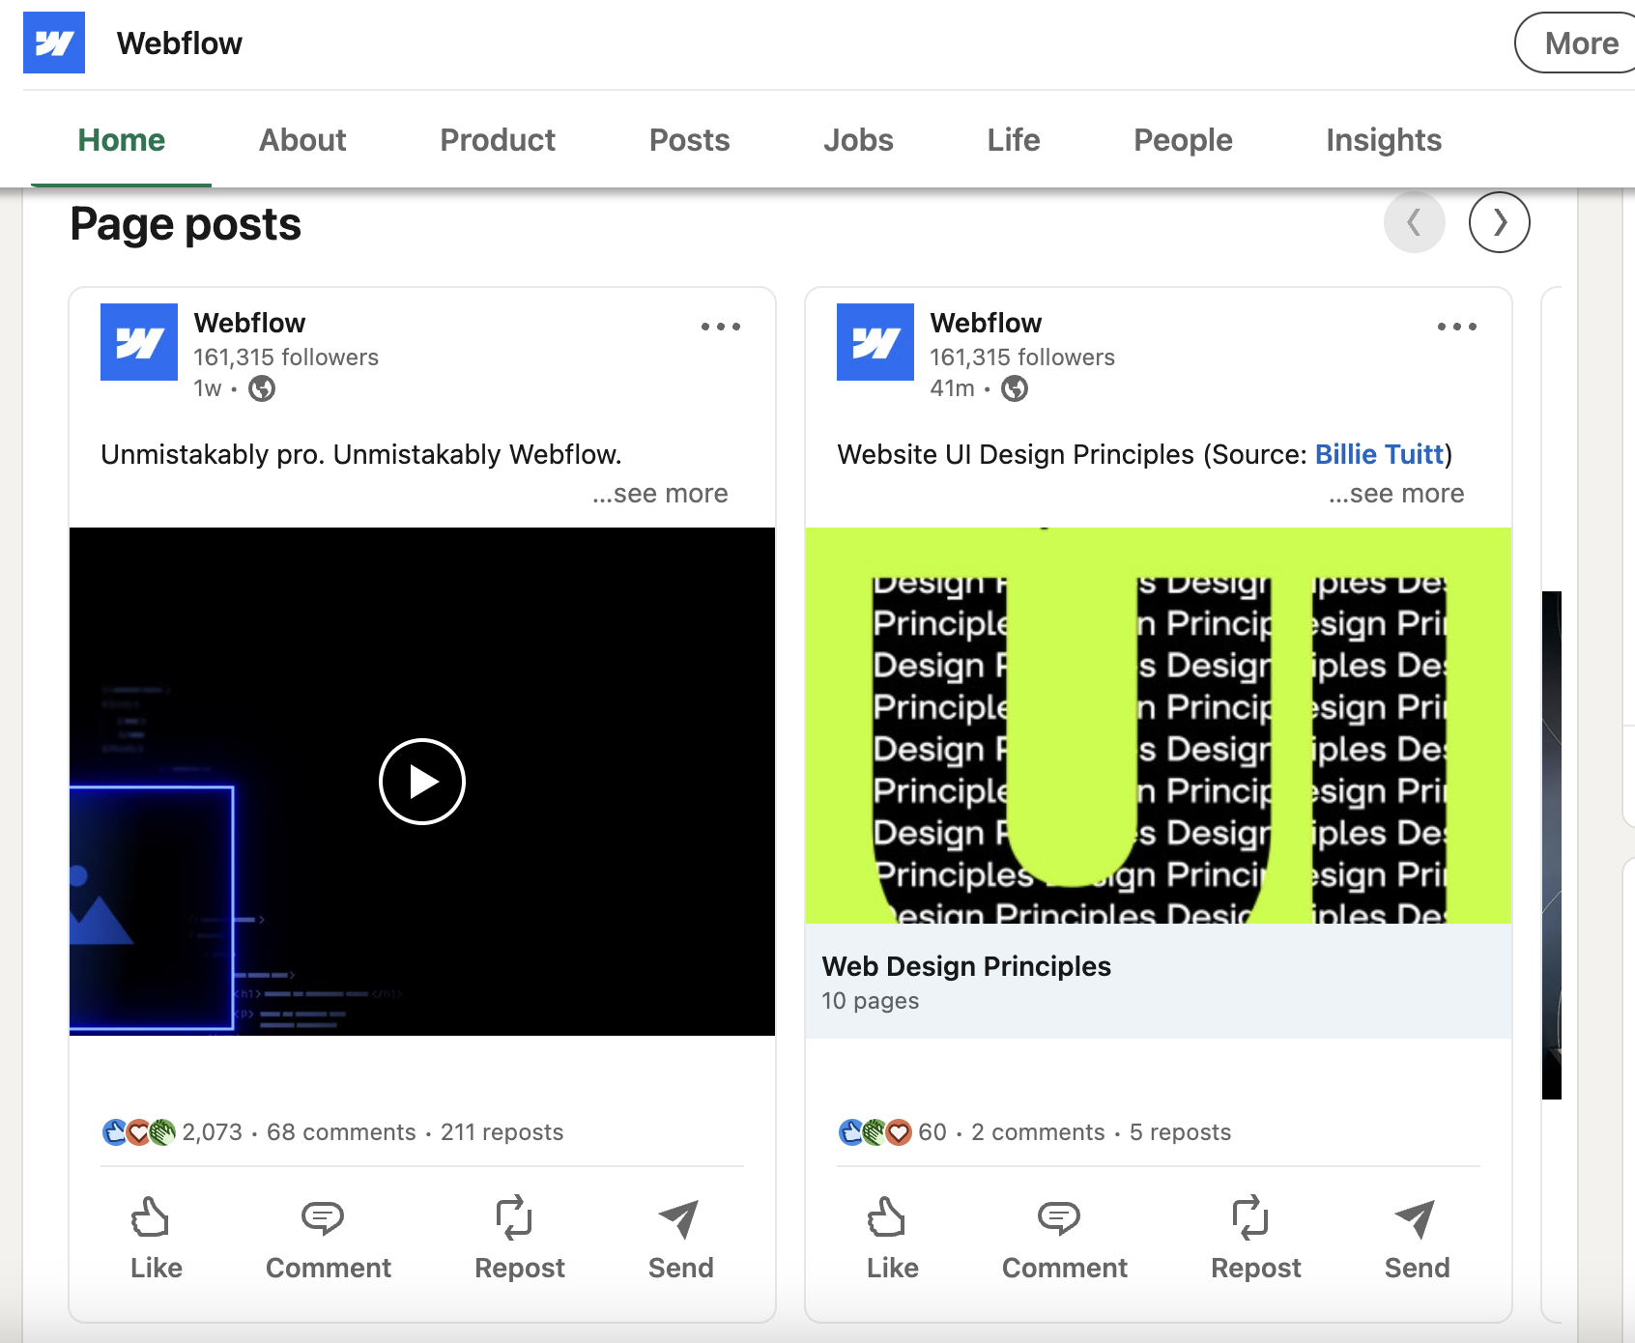The width and height of the screenshot is (1635, 1343).
Task: Open the three-dot menu on the 41m post
Action: coord(1457,327)
